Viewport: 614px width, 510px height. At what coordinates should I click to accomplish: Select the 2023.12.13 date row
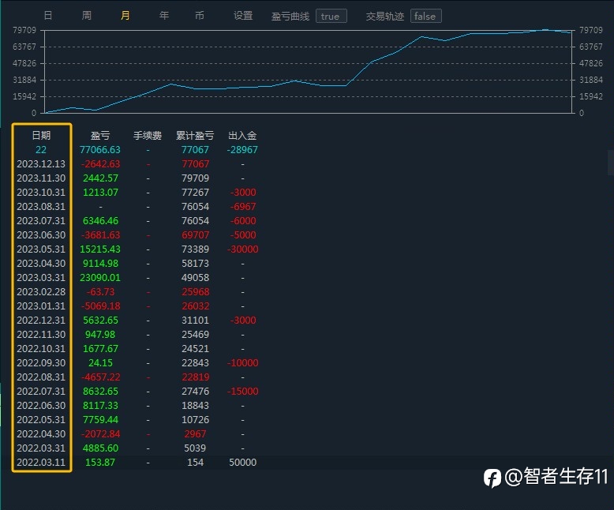41,163
